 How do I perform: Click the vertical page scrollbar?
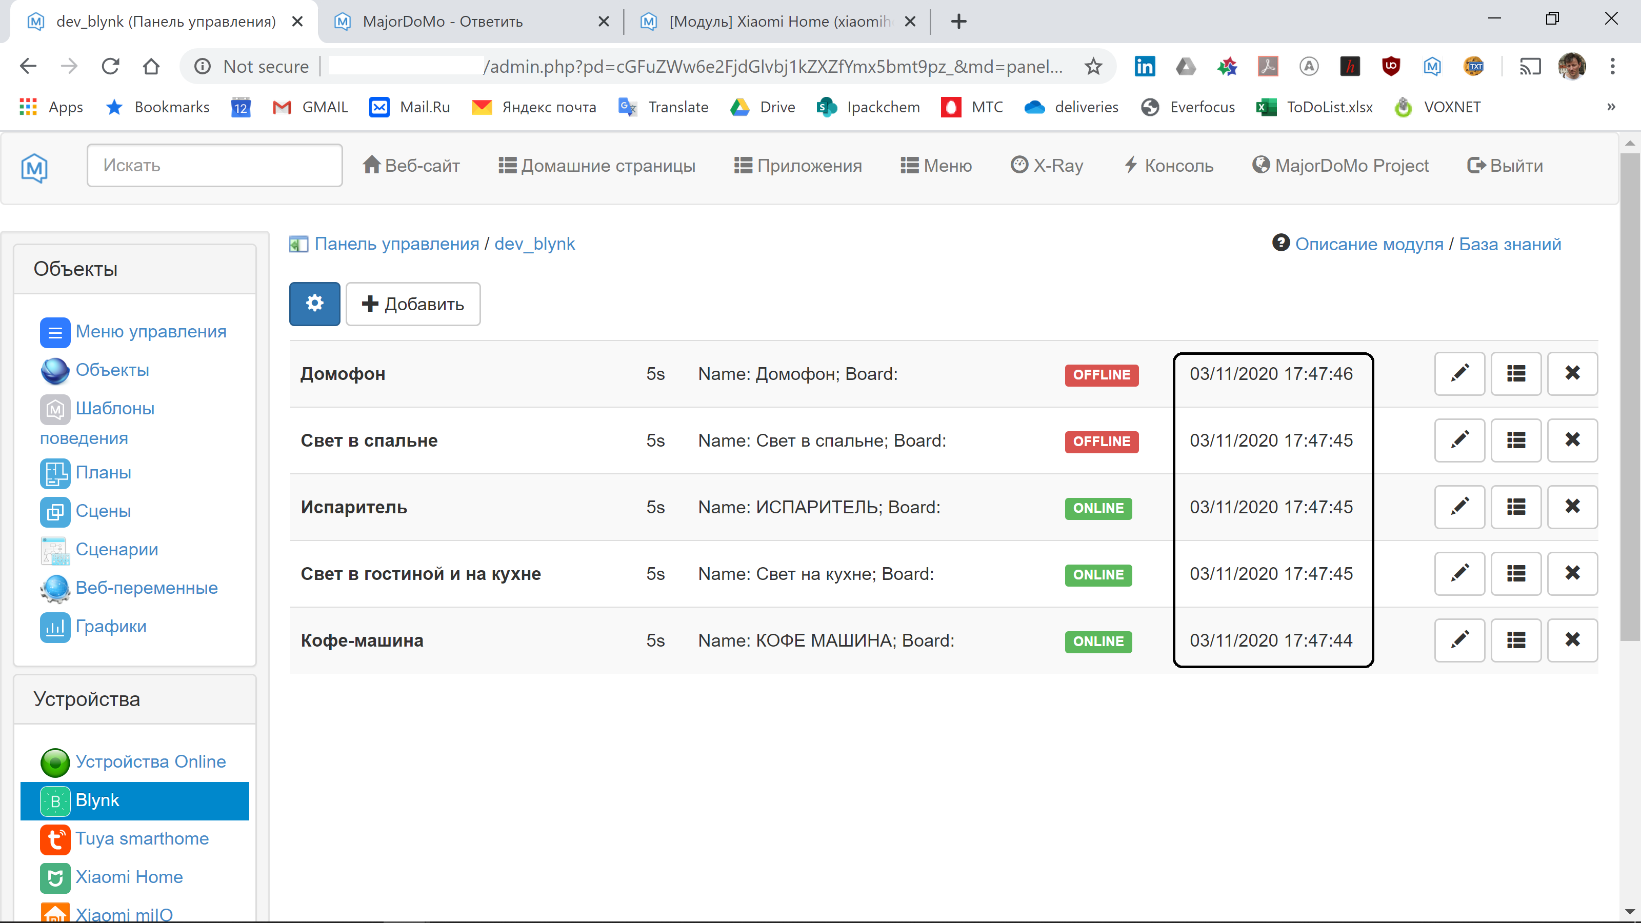click(x=1630, y=395)
